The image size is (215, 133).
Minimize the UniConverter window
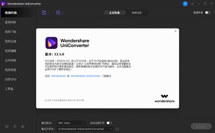tap(199, 4)
